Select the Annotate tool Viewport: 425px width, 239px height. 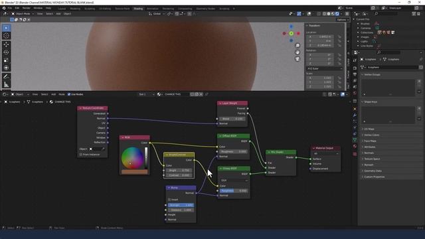[x=6, y=77]
